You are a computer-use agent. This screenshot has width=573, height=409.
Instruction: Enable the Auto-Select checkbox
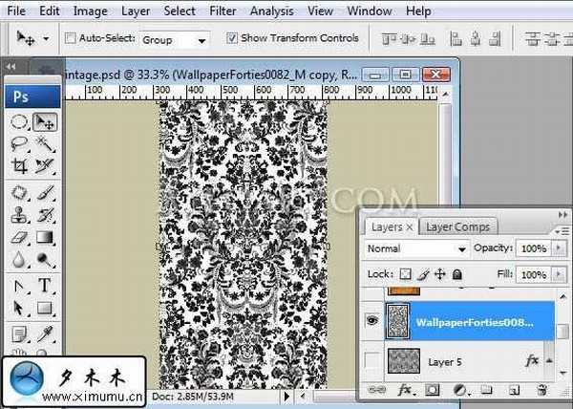pos(71,39)
